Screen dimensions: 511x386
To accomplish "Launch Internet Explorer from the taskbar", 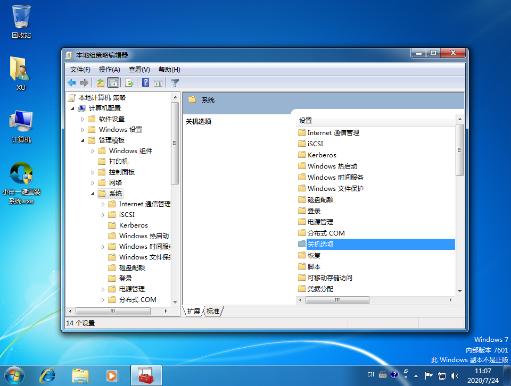I will coord(47,375).
